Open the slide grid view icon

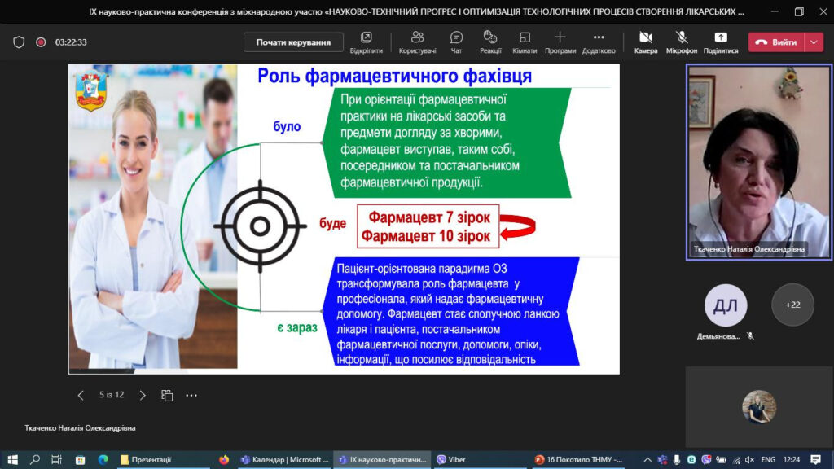[x=167, y=395]
